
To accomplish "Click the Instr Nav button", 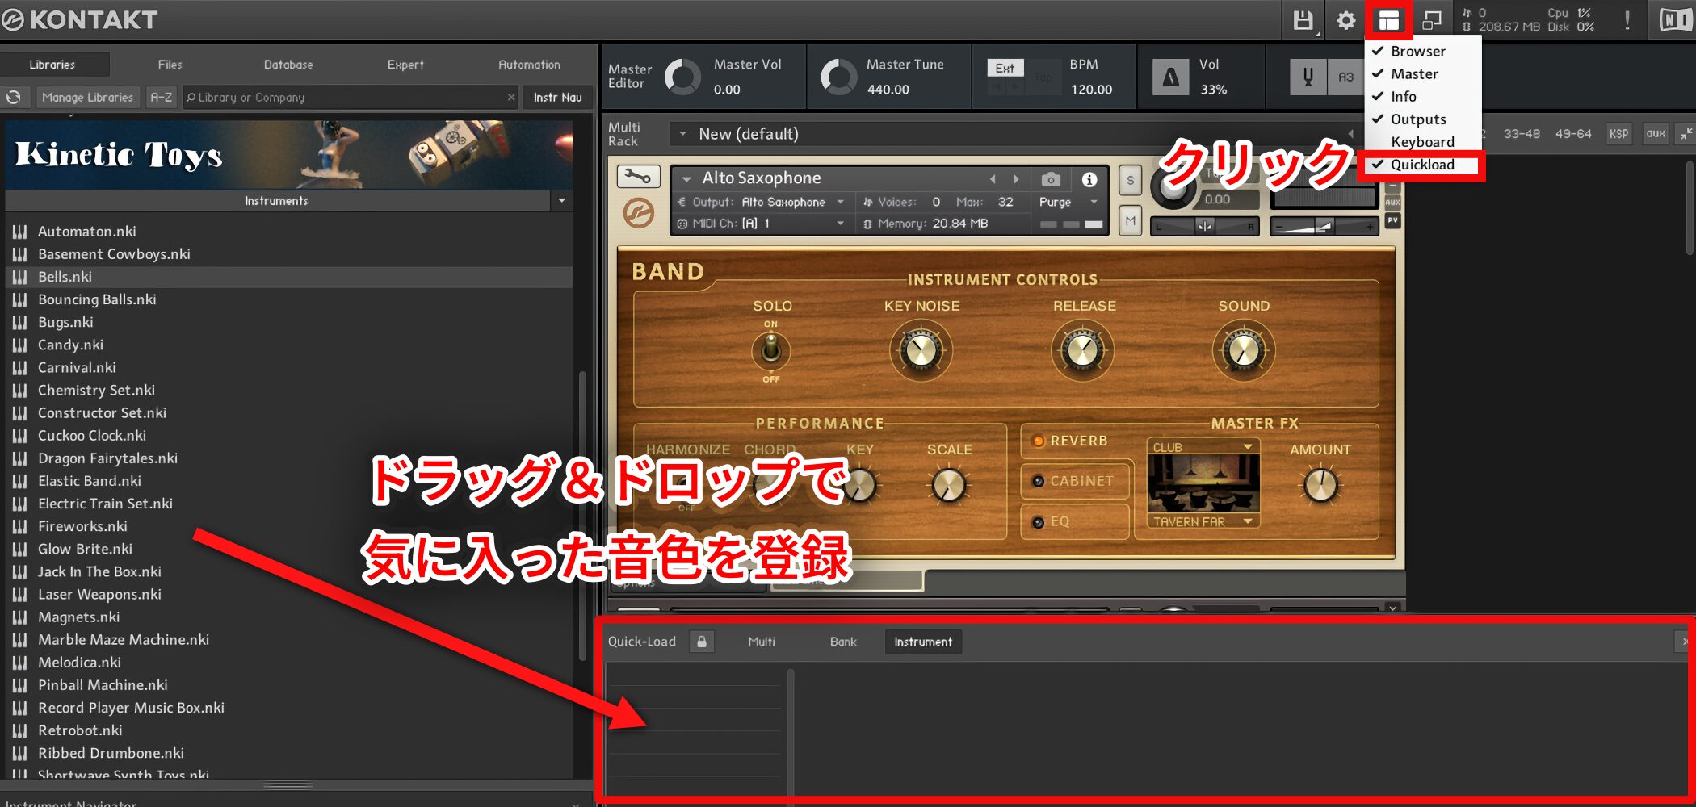I will pos(557,97).
